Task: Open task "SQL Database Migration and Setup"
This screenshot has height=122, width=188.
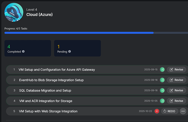Action: (x=45, y=90)
